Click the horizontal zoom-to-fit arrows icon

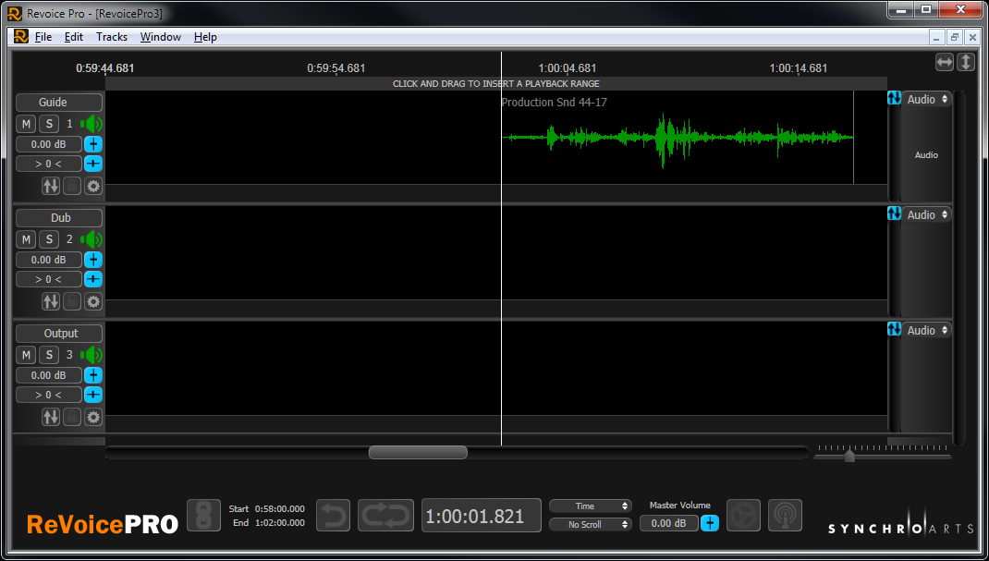tap(944, 62)
